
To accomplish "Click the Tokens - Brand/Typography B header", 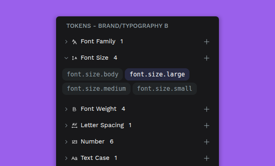I will point(117,26).
